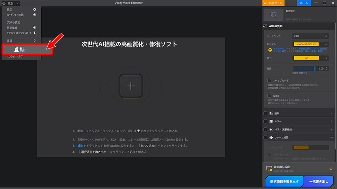This screenshot has height=189, width=337.
Task: Click the カラー palette icon
Action: (271, 121)
